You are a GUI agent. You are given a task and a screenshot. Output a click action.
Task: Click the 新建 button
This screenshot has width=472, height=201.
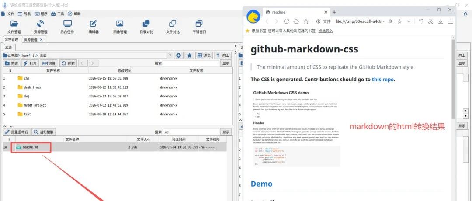tap(11, 63)
